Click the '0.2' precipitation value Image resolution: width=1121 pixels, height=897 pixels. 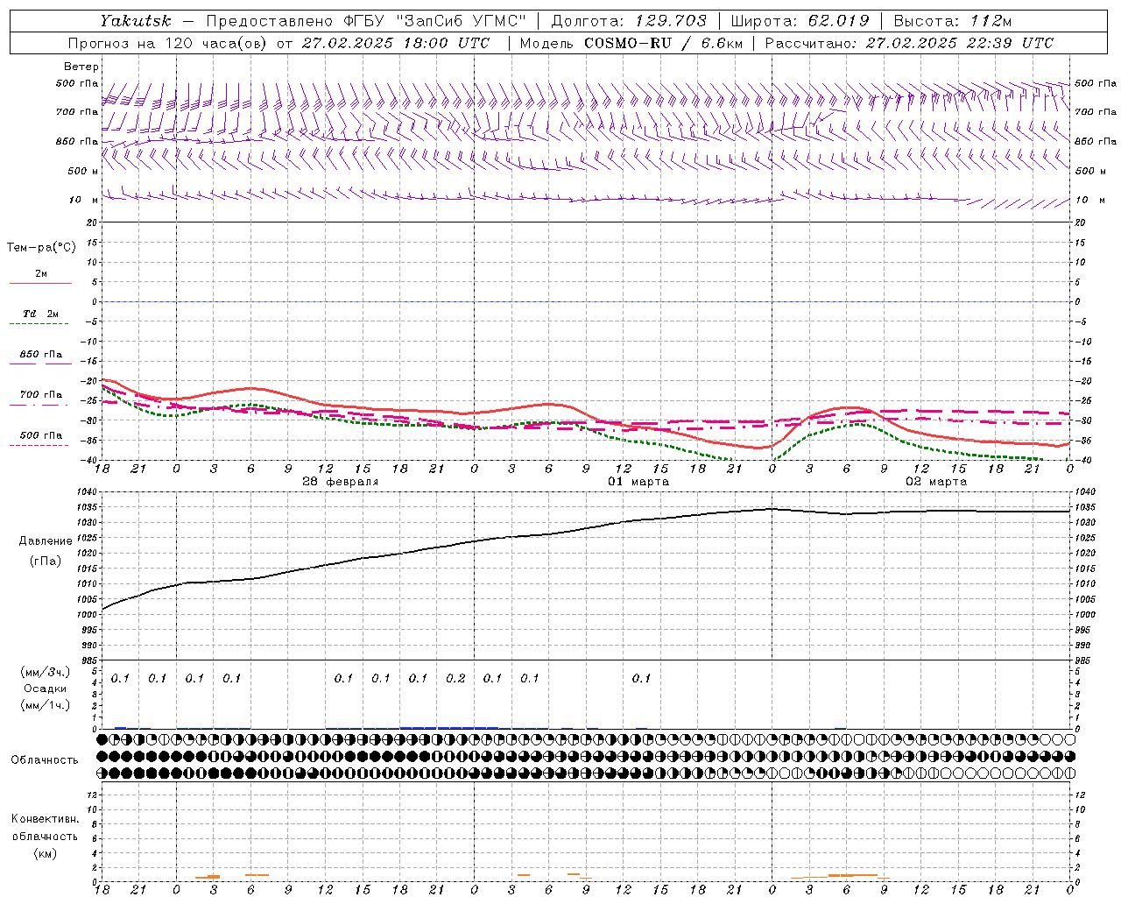point(455,679)
